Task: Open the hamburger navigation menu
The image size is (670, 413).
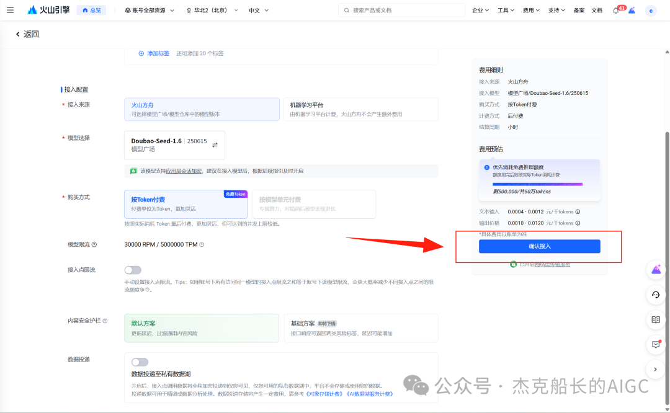Action: pyautogui.click(x=11, y=10)
